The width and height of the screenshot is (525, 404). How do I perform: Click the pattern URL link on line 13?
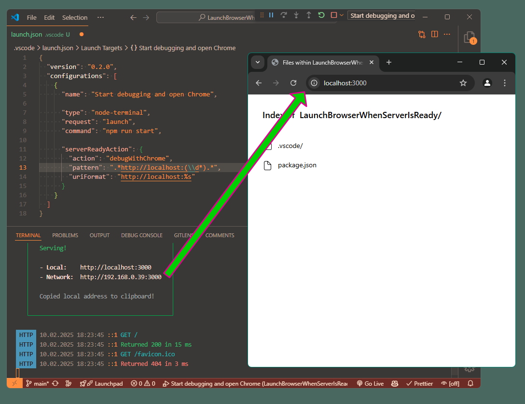[x=160, y=168]
